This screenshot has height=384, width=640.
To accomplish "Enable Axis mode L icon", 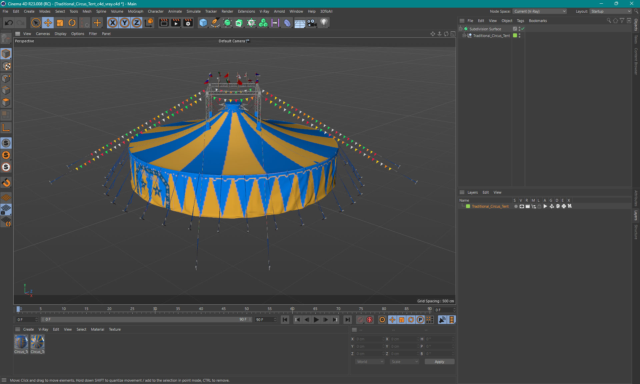I will pos(6,128).
